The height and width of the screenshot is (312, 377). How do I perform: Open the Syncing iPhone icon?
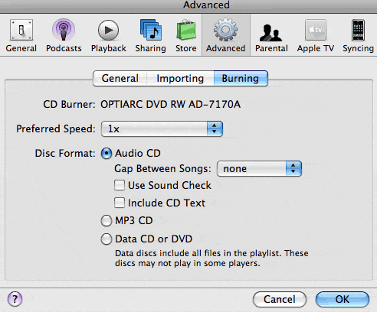click(358, 30)
